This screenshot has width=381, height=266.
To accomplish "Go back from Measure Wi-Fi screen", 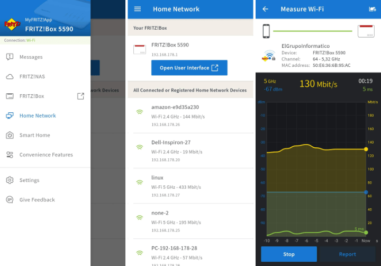I will point(265,9).
